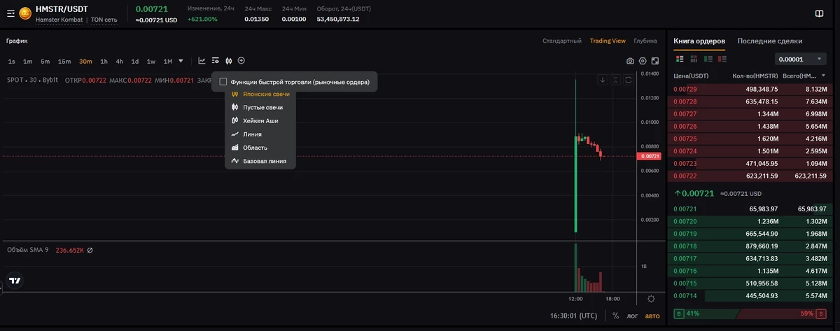Viewport: 840px width, 331px height.
Task: Click the add-compare plus circle icon
Action: point(241,61)
